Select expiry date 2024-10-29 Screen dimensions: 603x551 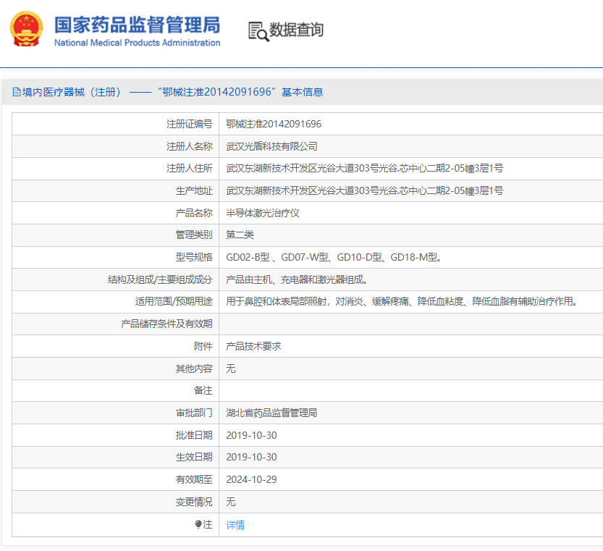click(x=251, y=479)
